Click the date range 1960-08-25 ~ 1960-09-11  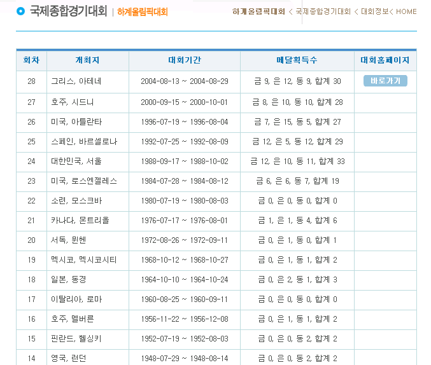185,300
